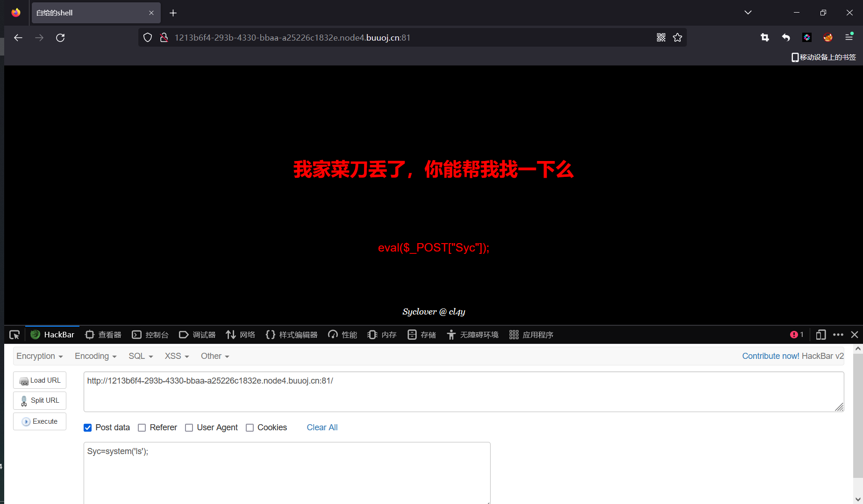863x504 pixels.
Task: Click the crop screenshot toolbar icon
Action: tap(765, 38)
